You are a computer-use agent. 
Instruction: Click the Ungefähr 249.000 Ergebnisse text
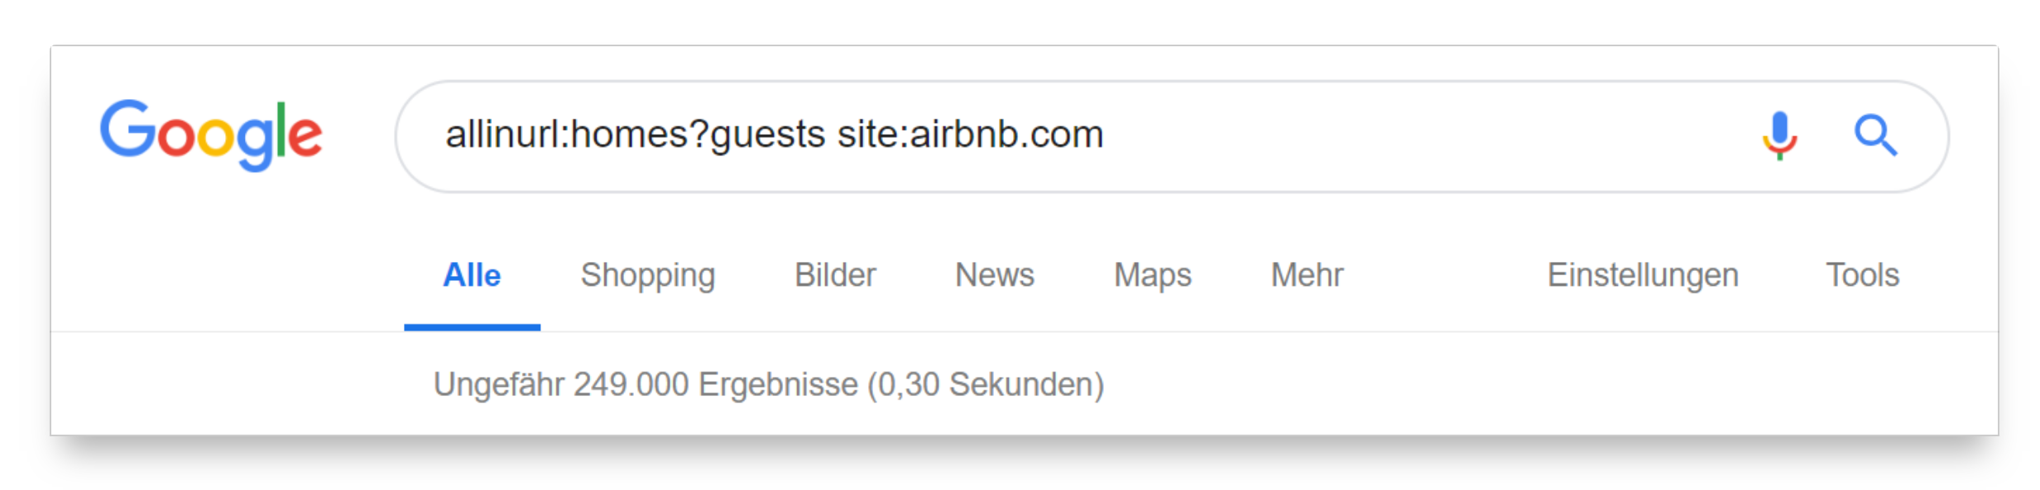[x=646, y=384]
